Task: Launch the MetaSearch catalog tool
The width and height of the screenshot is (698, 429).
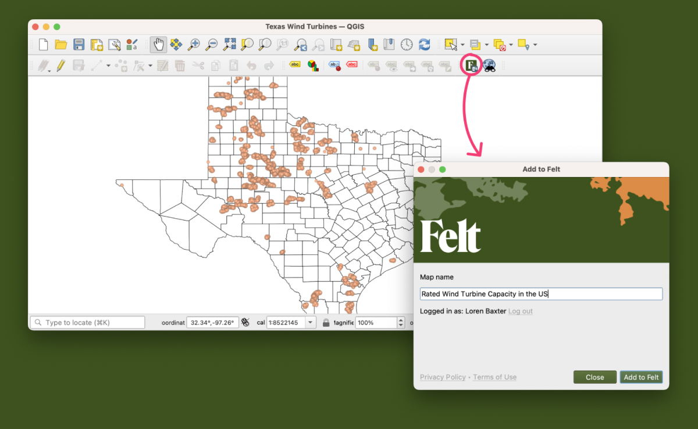Action: coord(489,66)
